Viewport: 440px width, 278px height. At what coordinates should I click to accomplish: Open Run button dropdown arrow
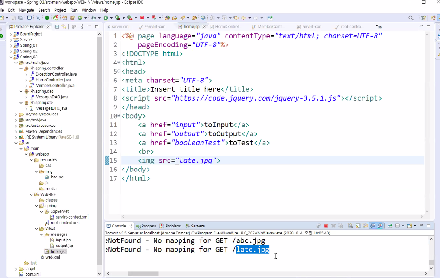tap(111, 18)
